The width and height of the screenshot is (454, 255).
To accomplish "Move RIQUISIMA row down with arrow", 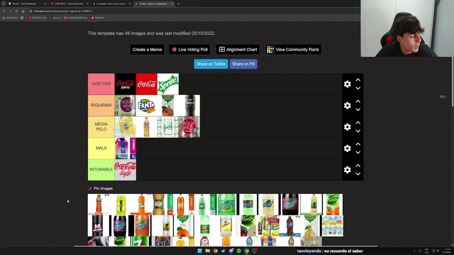I will pyautogui.click(x=358, y=109).
